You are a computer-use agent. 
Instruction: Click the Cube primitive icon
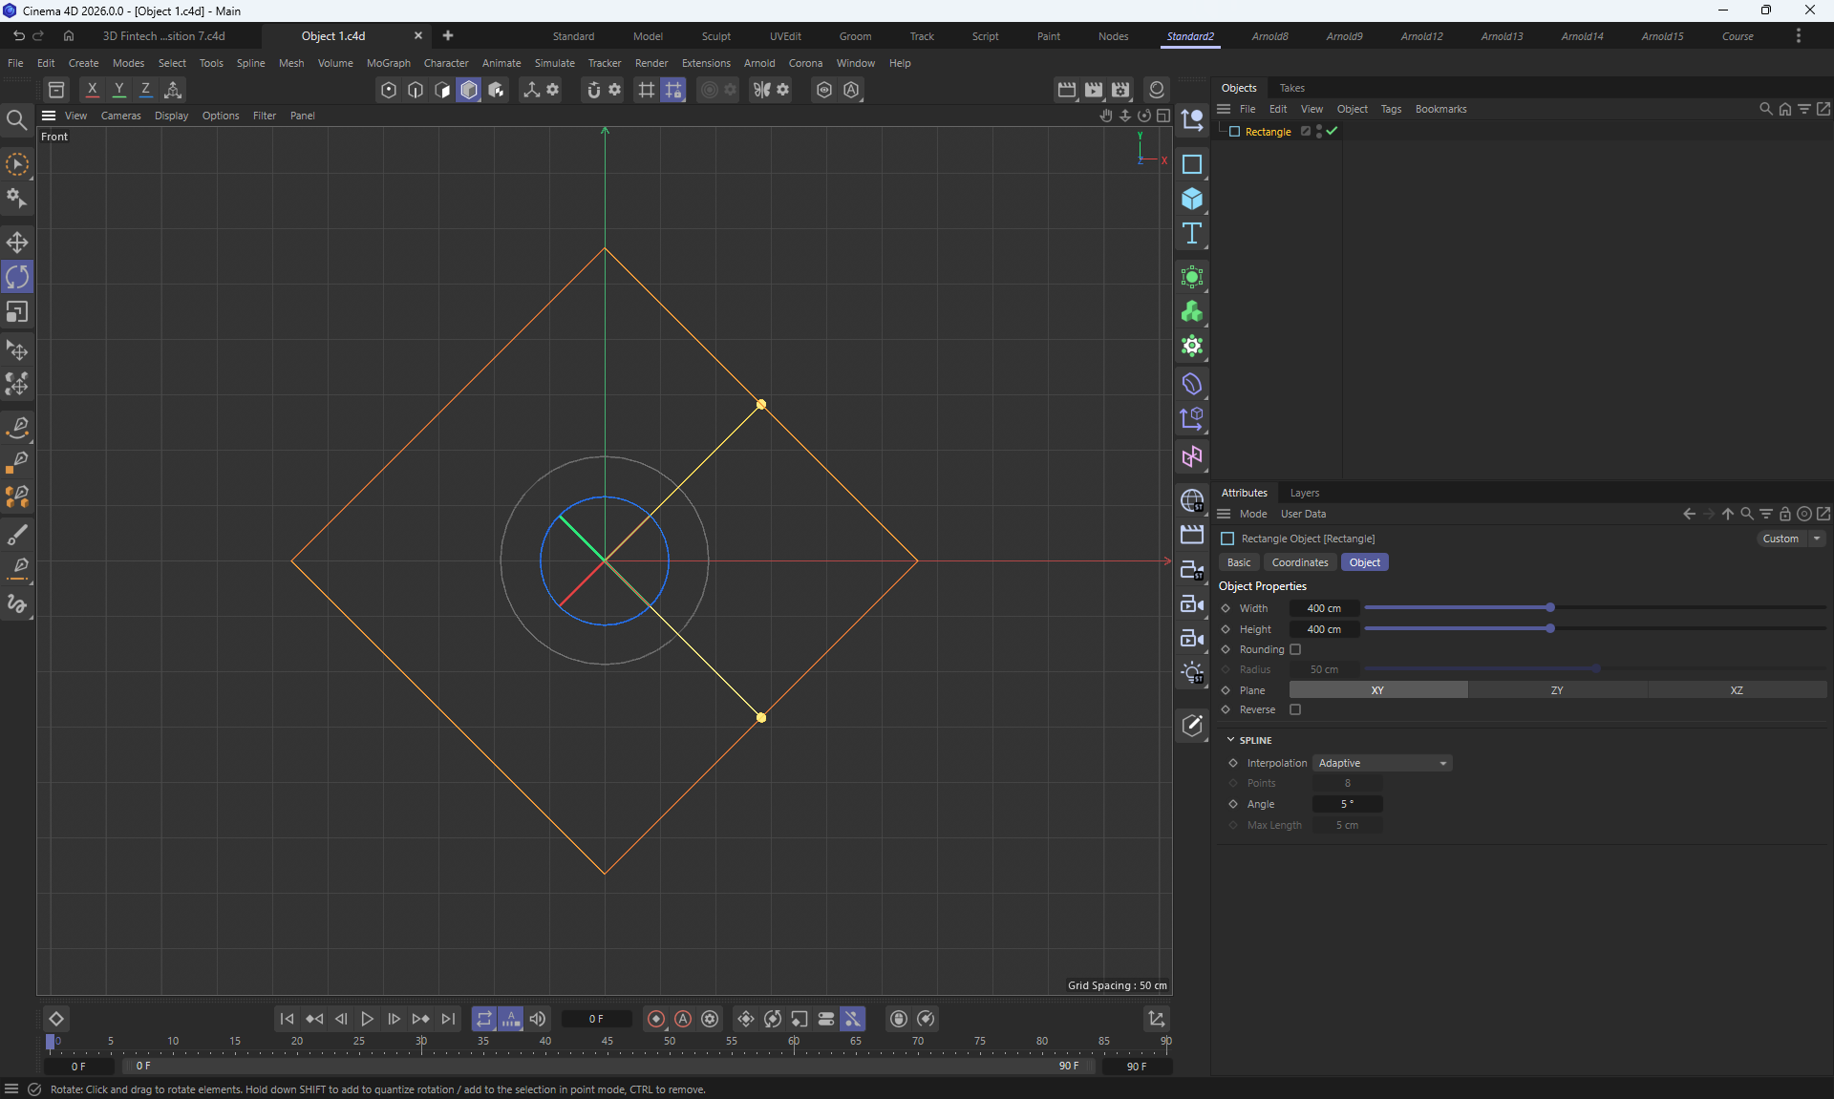pyautogui.click(x=1191, y=200)
